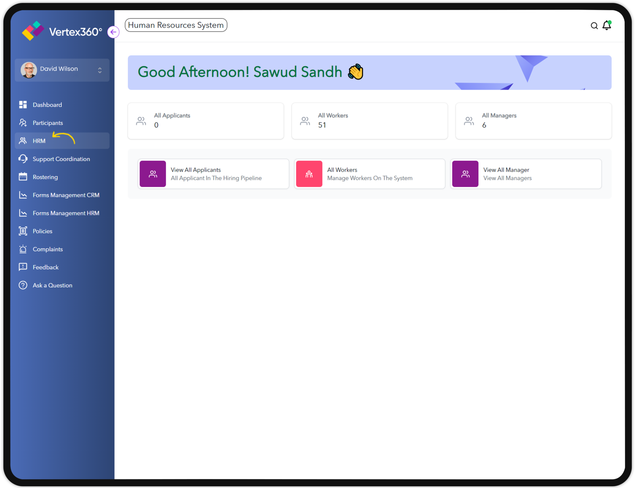Select the Participants icon in the sidebar
Viewport: 635px width, 488px height.
[23, 123]
